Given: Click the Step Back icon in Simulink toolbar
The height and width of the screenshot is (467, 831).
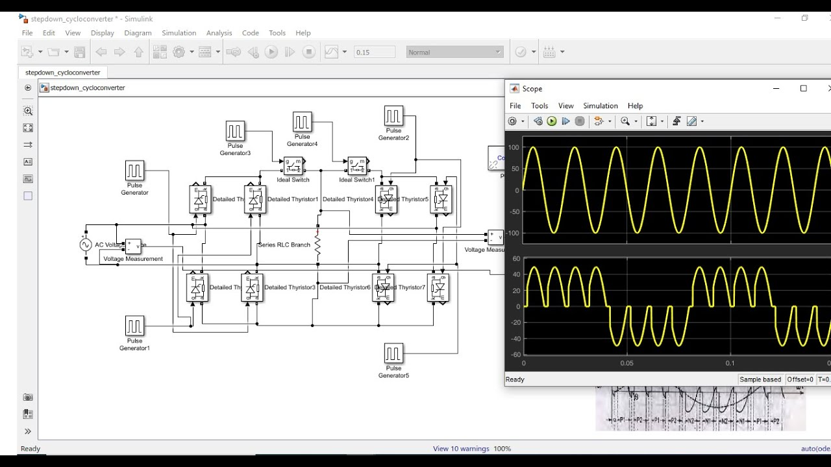Looking at the screenshot, I should 254,52.
